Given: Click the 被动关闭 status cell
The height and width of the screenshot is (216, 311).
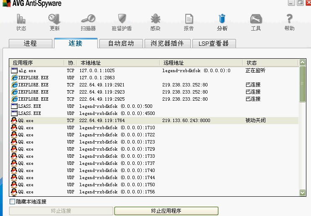Looking at the screenshot, I should click(x=256, y=120).
